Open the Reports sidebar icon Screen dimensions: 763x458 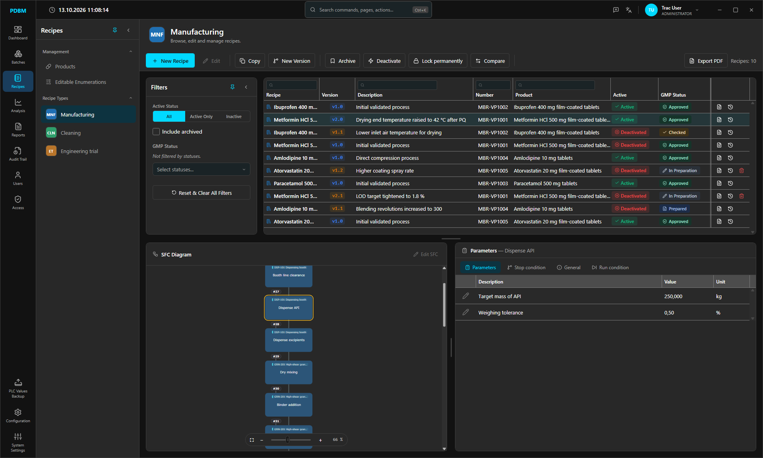[x=18, y=130]
